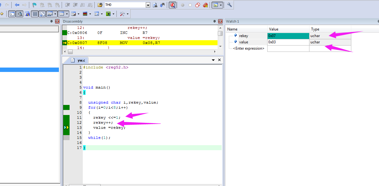This screenshot has width=379, height=186.
Task: Open the TH0 find combo box dropdown
Action: click(x=148, y=5)
